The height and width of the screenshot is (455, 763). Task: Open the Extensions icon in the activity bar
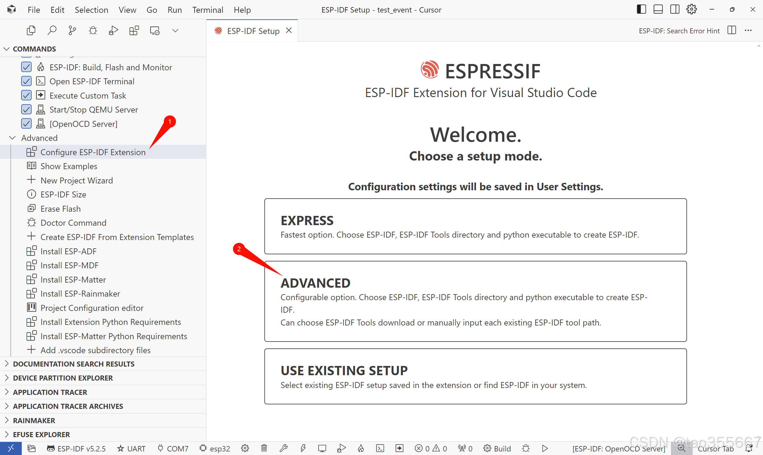tap(134, 30)
